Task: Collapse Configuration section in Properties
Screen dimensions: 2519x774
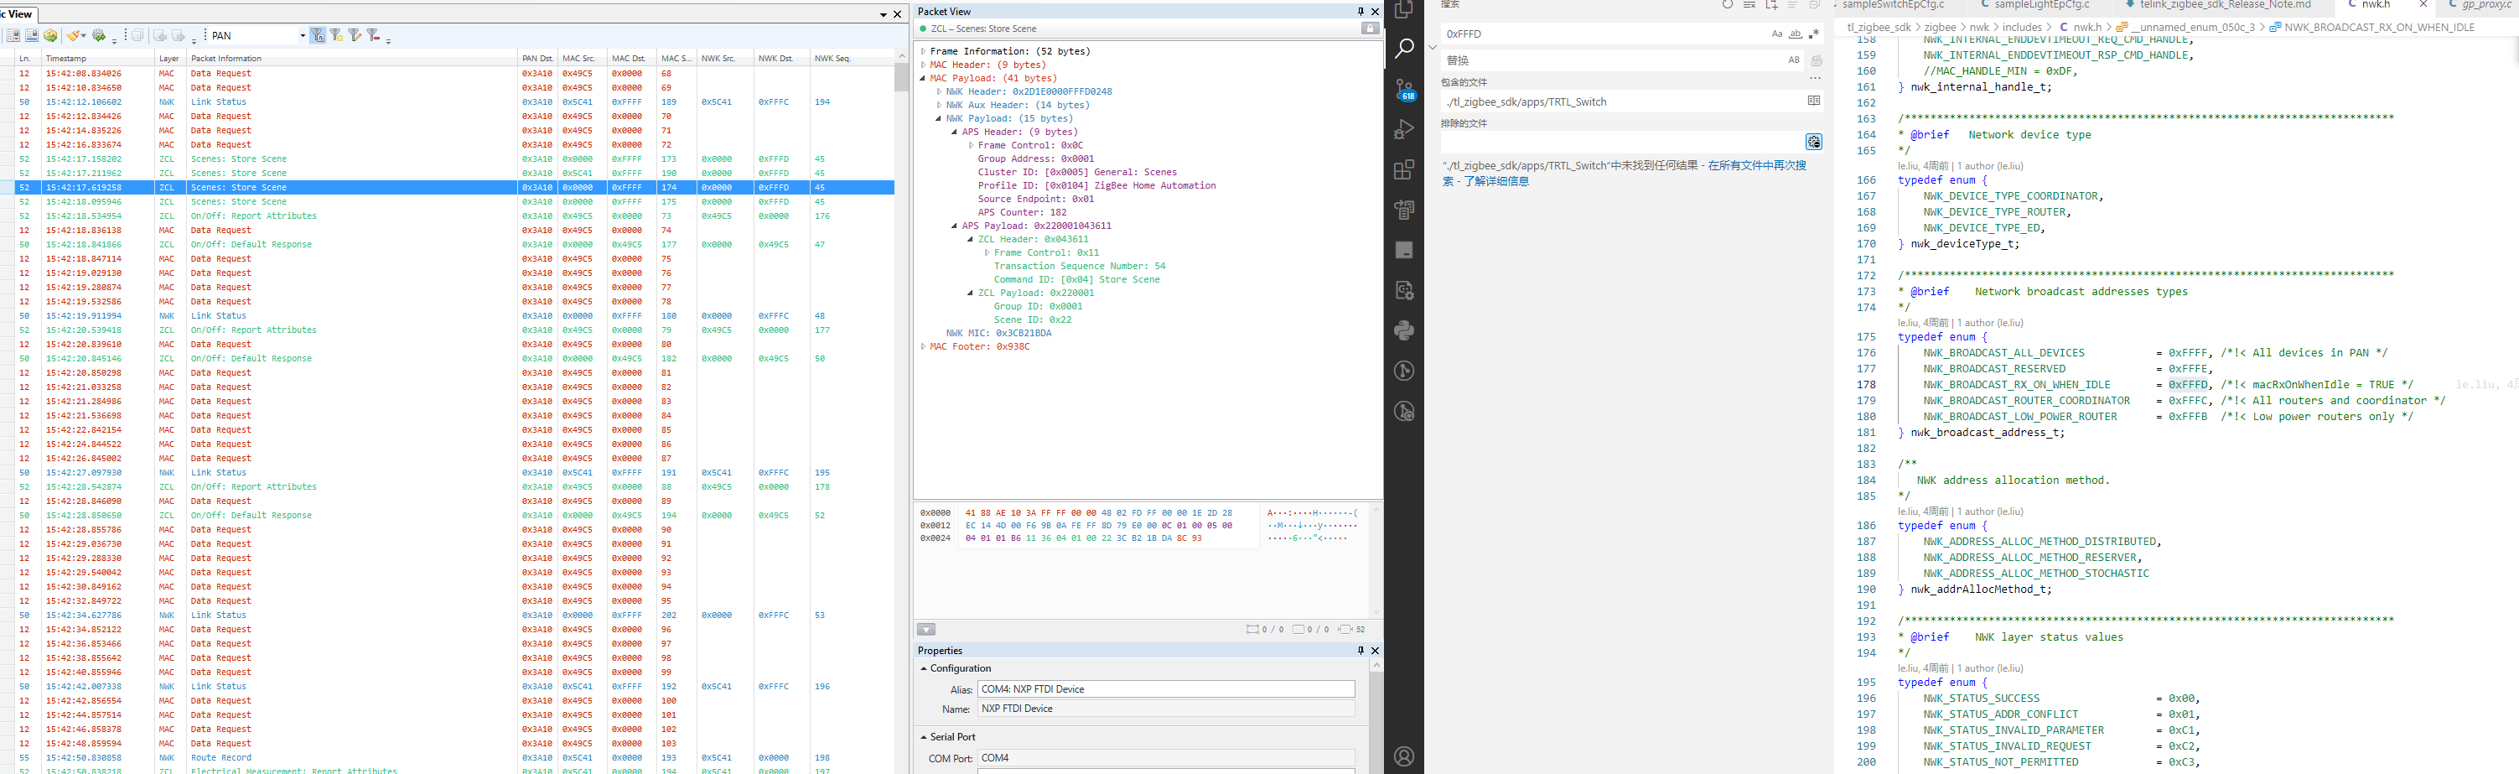Action: coord(924,668)
